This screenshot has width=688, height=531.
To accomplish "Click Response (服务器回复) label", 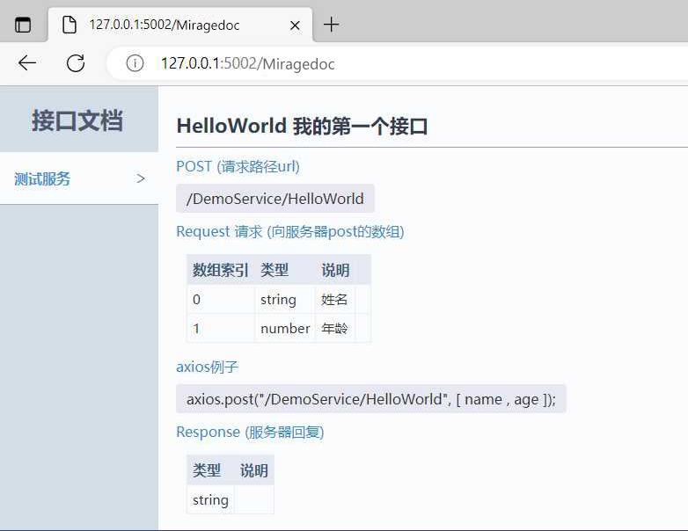I will (x=250, y=432).
